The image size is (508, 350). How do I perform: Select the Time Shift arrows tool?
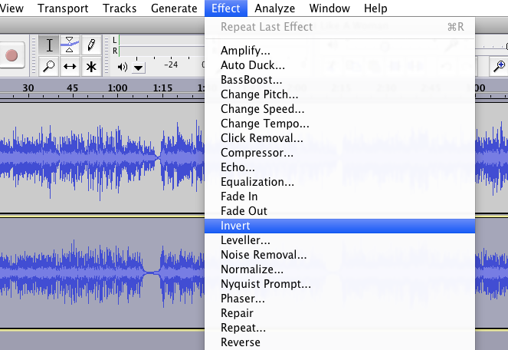[x=70, y=66]
